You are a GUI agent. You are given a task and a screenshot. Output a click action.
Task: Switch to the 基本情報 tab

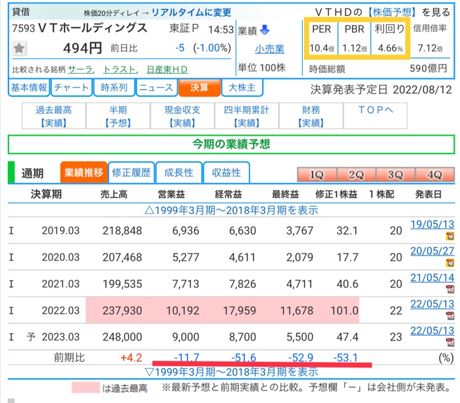29,88
